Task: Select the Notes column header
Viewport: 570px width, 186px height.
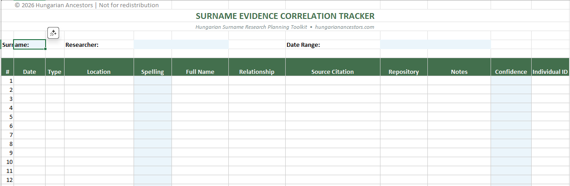Action: pyautogui.click(x=459, y=72)
